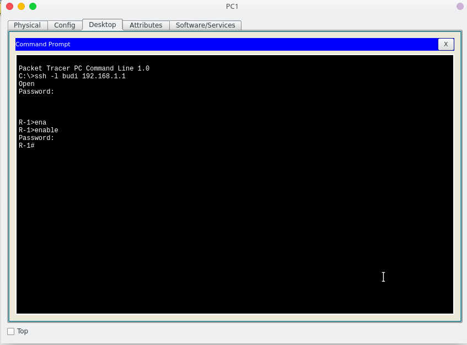
Task: Click the yellow minimize window button
Action: (21, 7)
